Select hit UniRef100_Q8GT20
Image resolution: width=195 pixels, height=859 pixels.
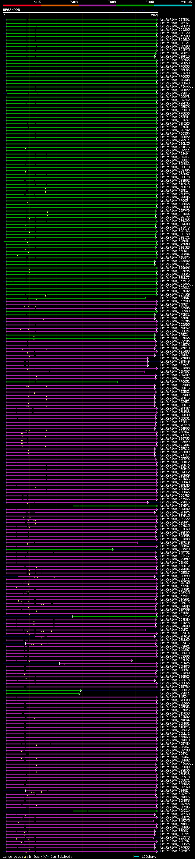pyautogui.click(x=175, y=33)
